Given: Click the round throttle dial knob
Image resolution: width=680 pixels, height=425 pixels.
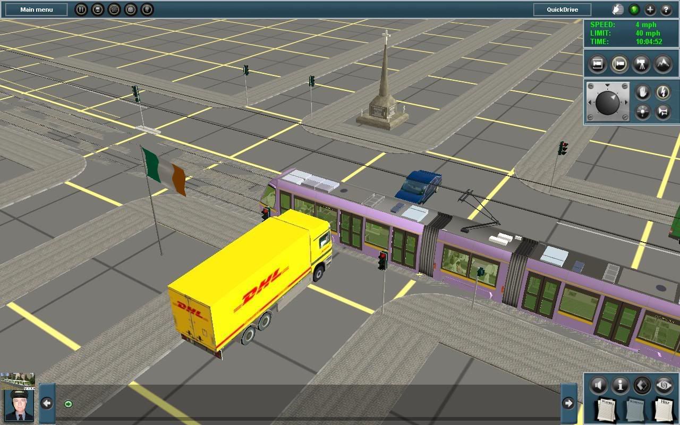Looking at the screenshot, I should (608, 103).
